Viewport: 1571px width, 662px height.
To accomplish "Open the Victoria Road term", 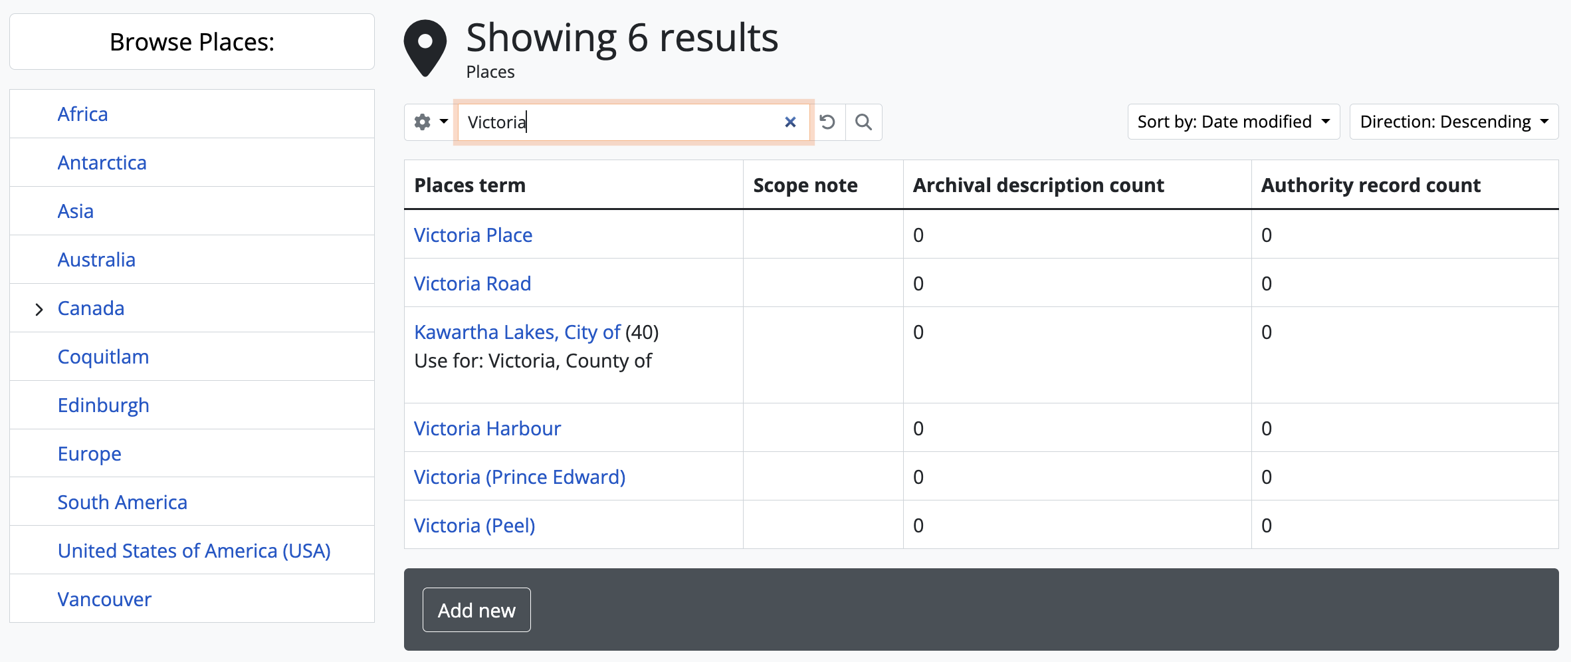I will point(472,284).
